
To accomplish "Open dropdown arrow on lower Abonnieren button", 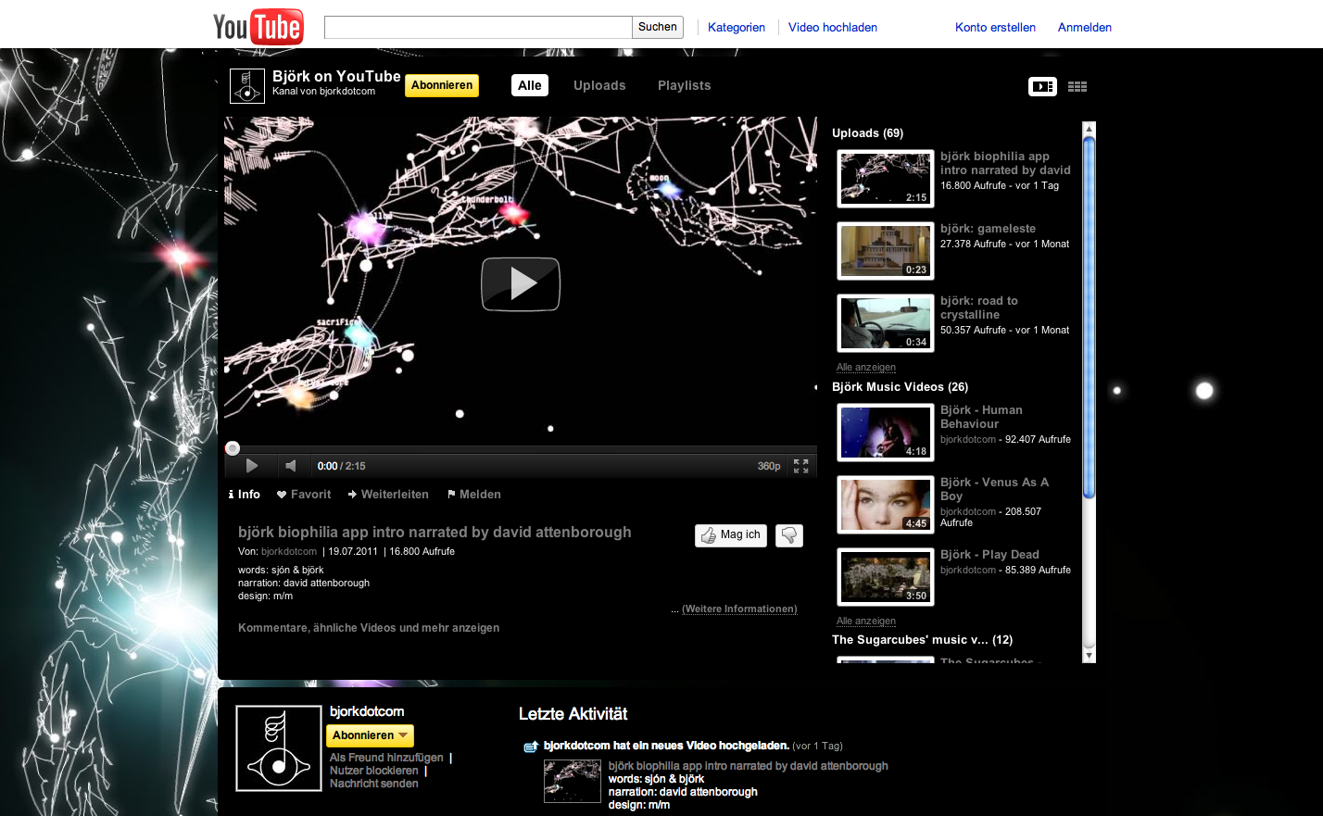I will pos(403,735).
